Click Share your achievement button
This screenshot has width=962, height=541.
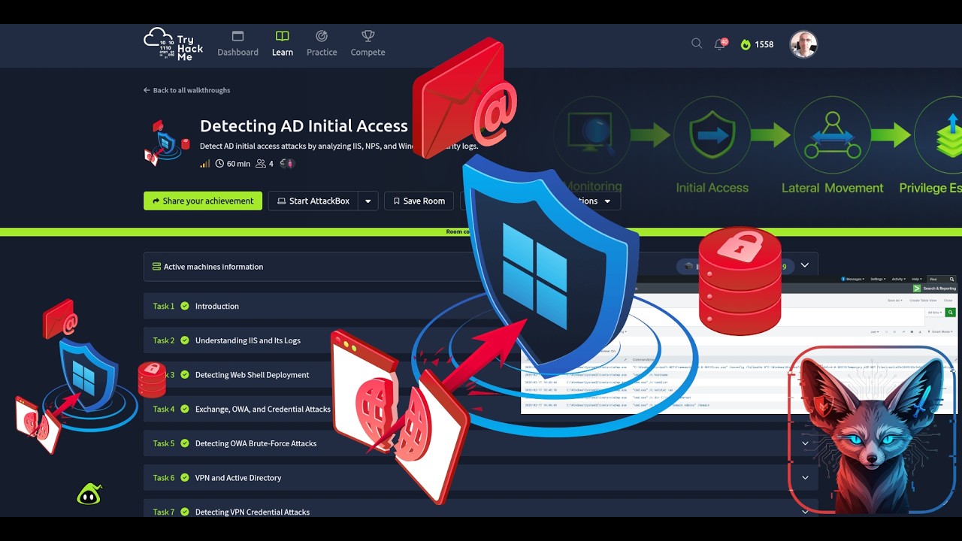[x=203, y=201]
